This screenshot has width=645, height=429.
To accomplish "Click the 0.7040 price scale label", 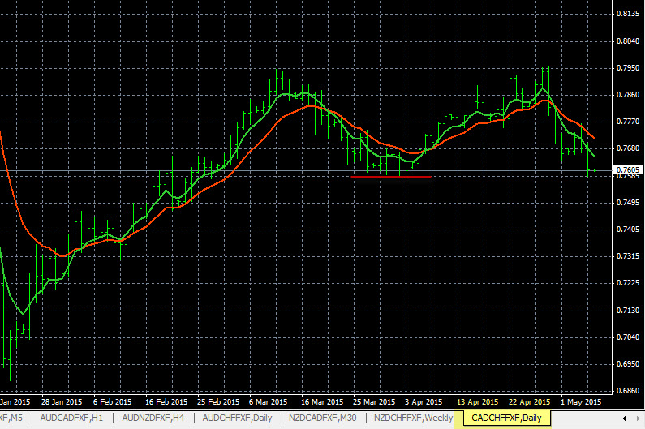I will tap(628, 337).
